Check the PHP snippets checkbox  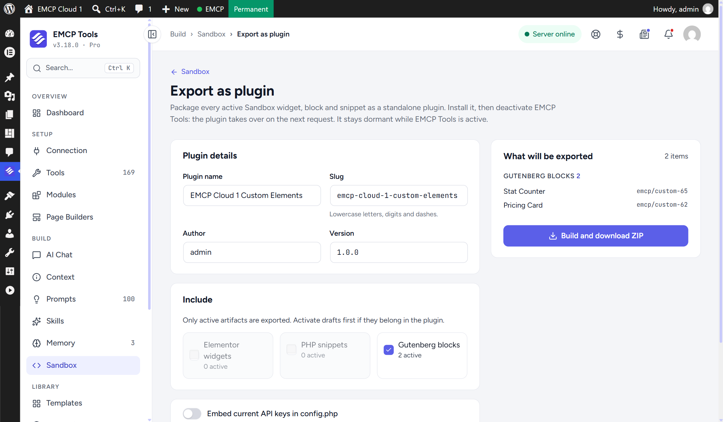pyautogui.click(x=291, y=349)
